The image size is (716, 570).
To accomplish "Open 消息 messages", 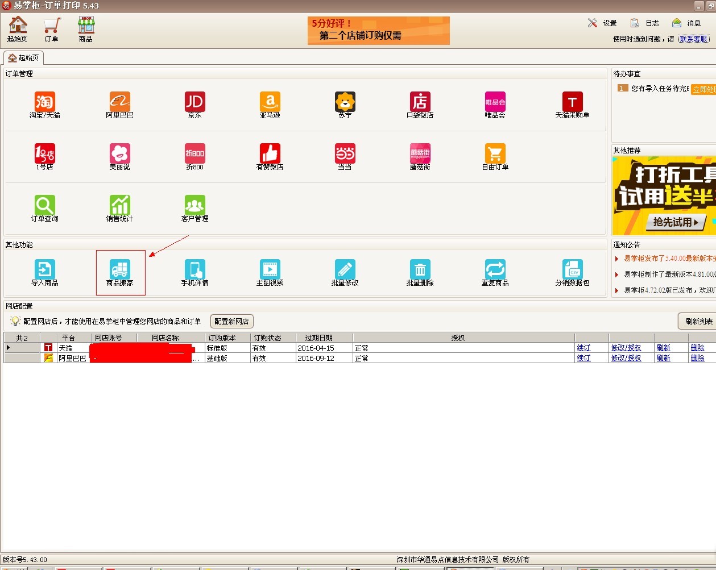I will pos(686,23).
